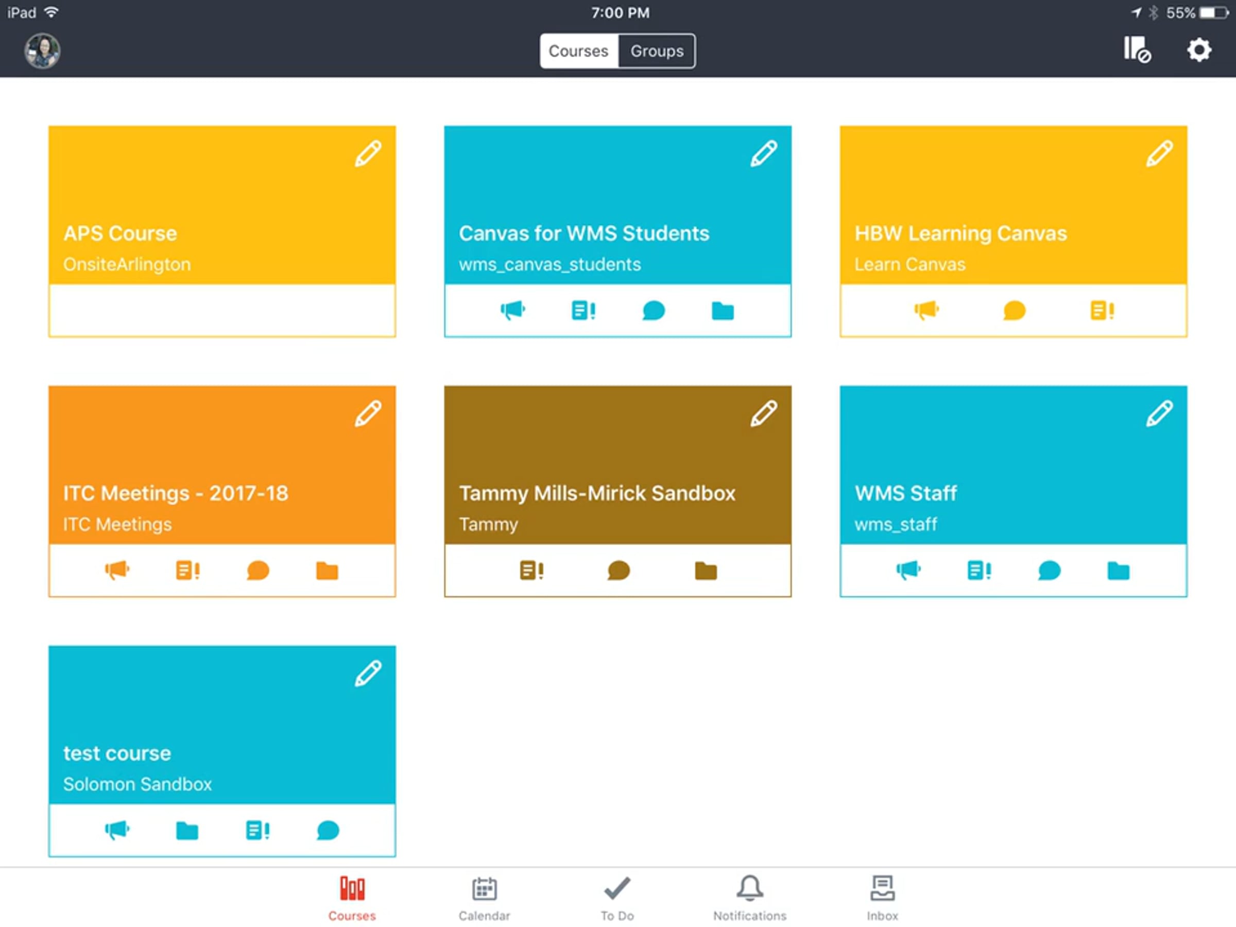Screen dimensions: 1236x927
Task: Open files folder in test course card
Action: click(x=186, y=830)
